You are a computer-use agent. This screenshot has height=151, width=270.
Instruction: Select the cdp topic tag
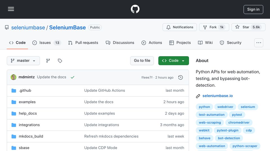(x=249, y=131)
